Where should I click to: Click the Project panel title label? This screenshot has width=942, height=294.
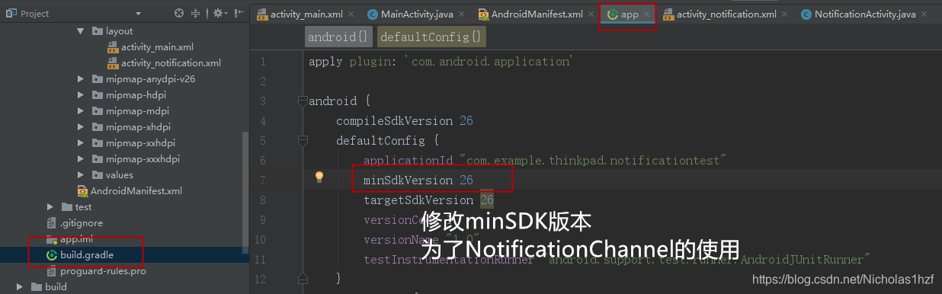tap(35, 14)
